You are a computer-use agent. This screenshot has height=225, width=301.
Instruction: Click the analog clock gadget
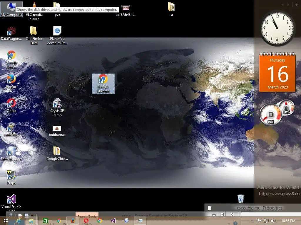click(x=277, y=28)
